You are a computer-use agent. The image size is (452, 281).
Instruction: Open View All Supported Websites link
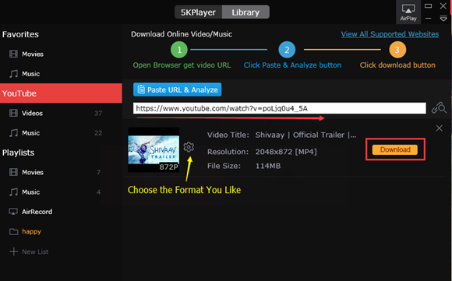pyautogui.click(x=390, y=34)
